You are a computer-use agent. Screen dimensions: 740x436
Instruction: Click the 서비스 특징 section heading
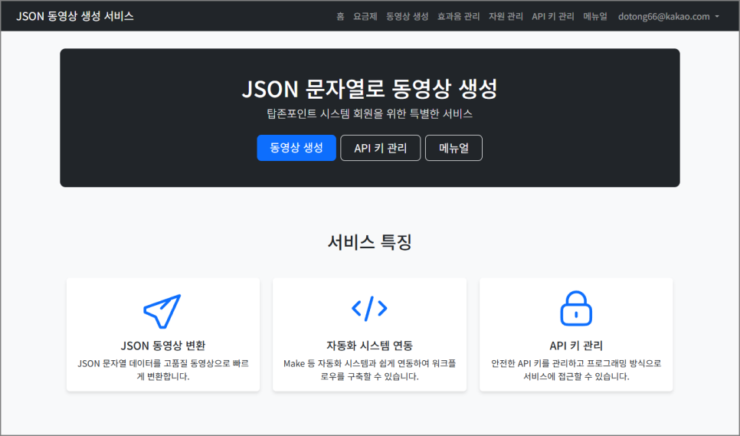click(x=369, y=242)
